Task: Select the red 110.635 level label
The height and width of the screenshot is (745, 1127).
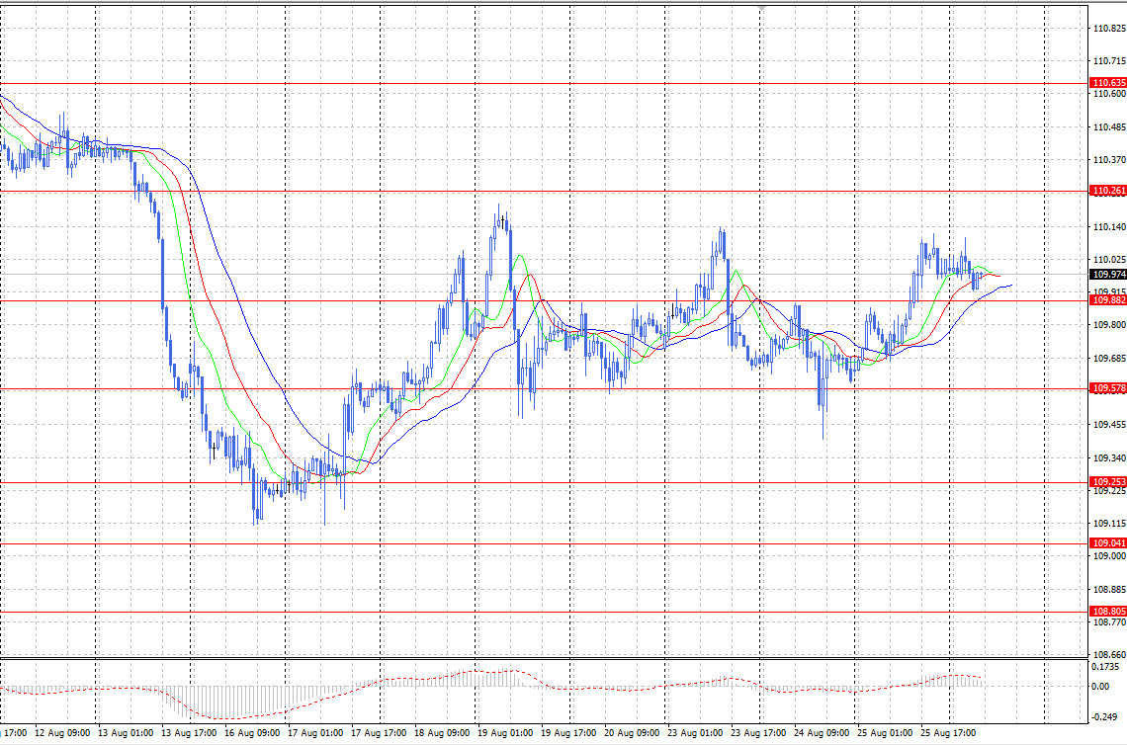Action: (1108, 83)
